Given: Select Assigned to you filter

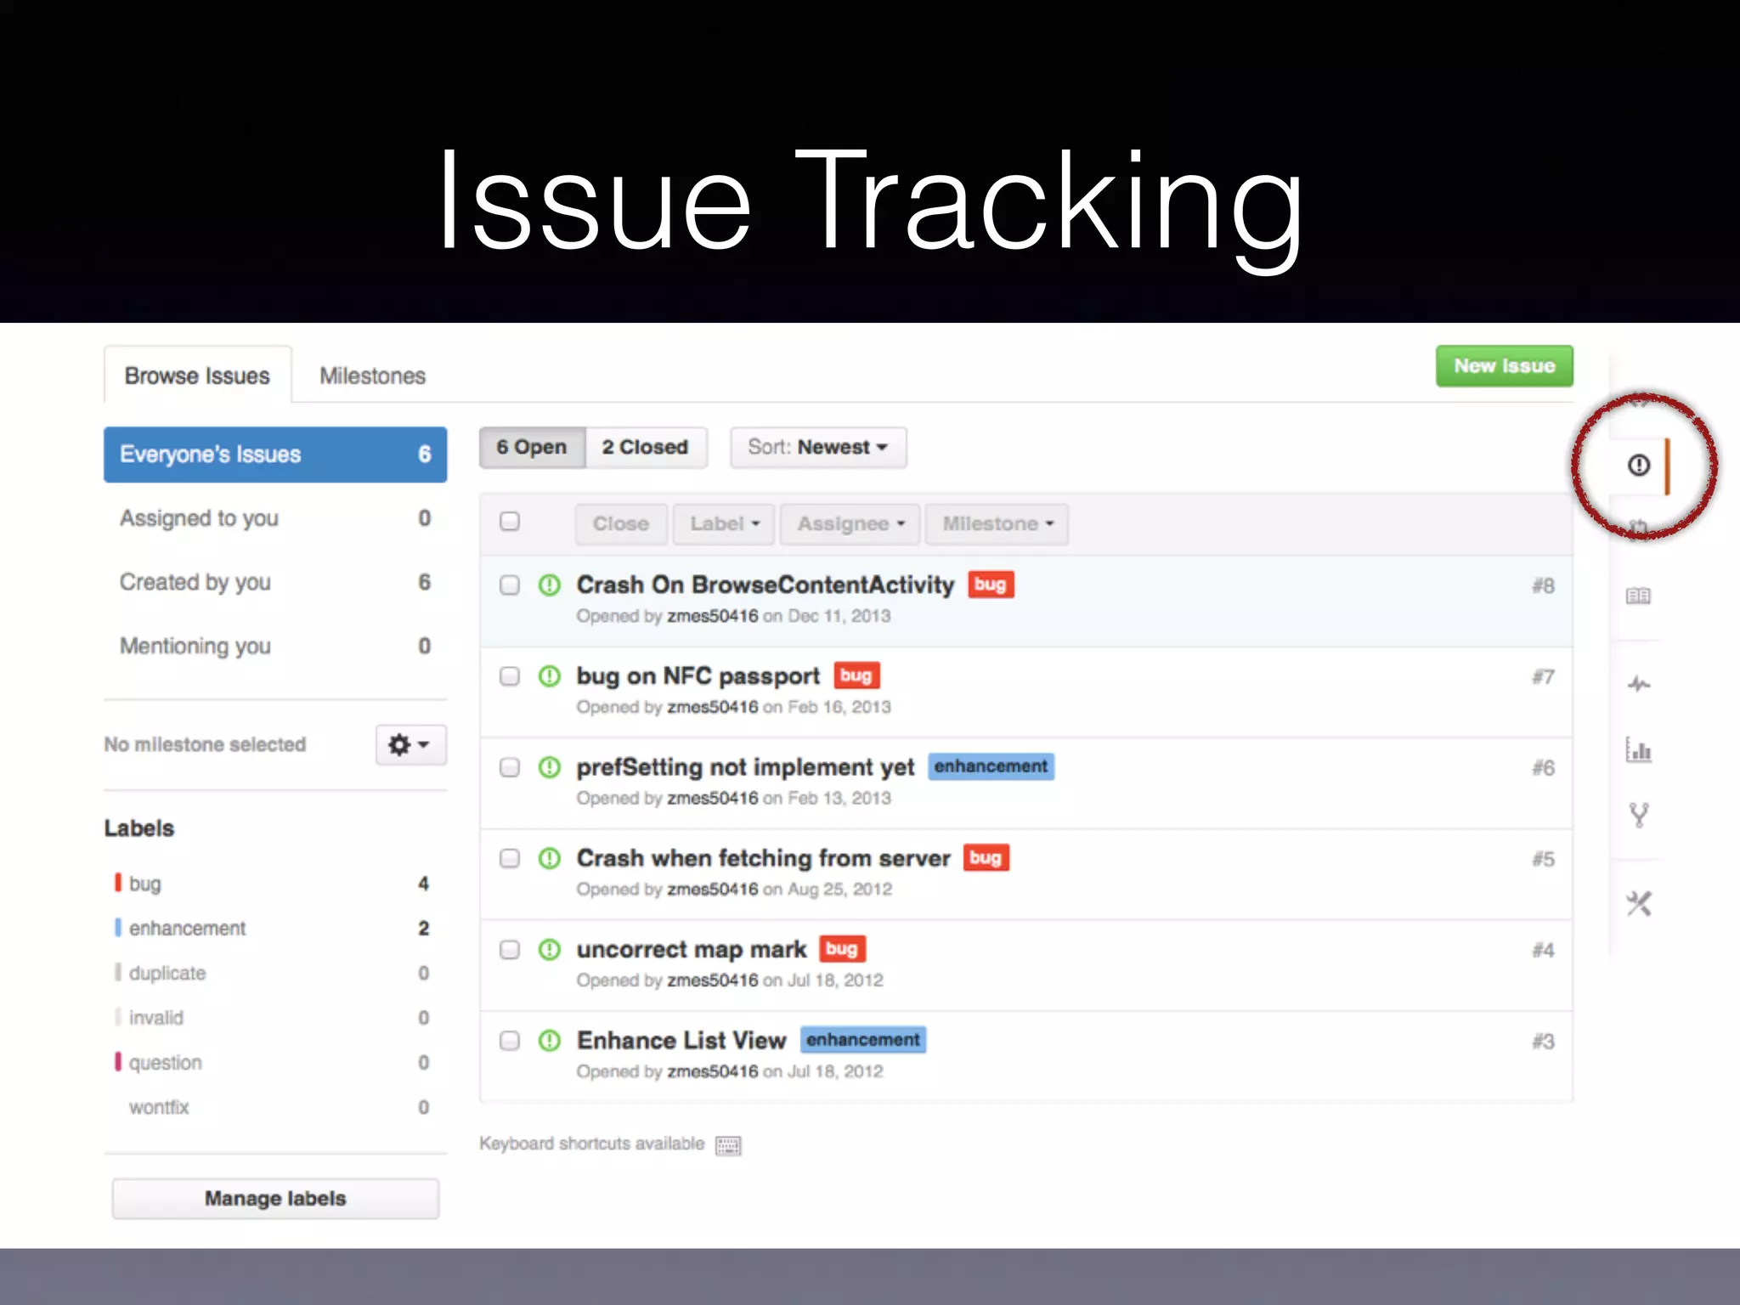Looking at the screenshot, I should 275,518.
